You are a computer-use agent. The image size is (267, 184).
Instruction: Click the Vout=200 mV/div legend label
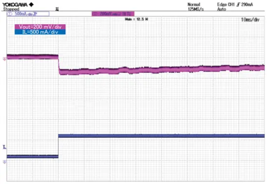click(40, 27)
